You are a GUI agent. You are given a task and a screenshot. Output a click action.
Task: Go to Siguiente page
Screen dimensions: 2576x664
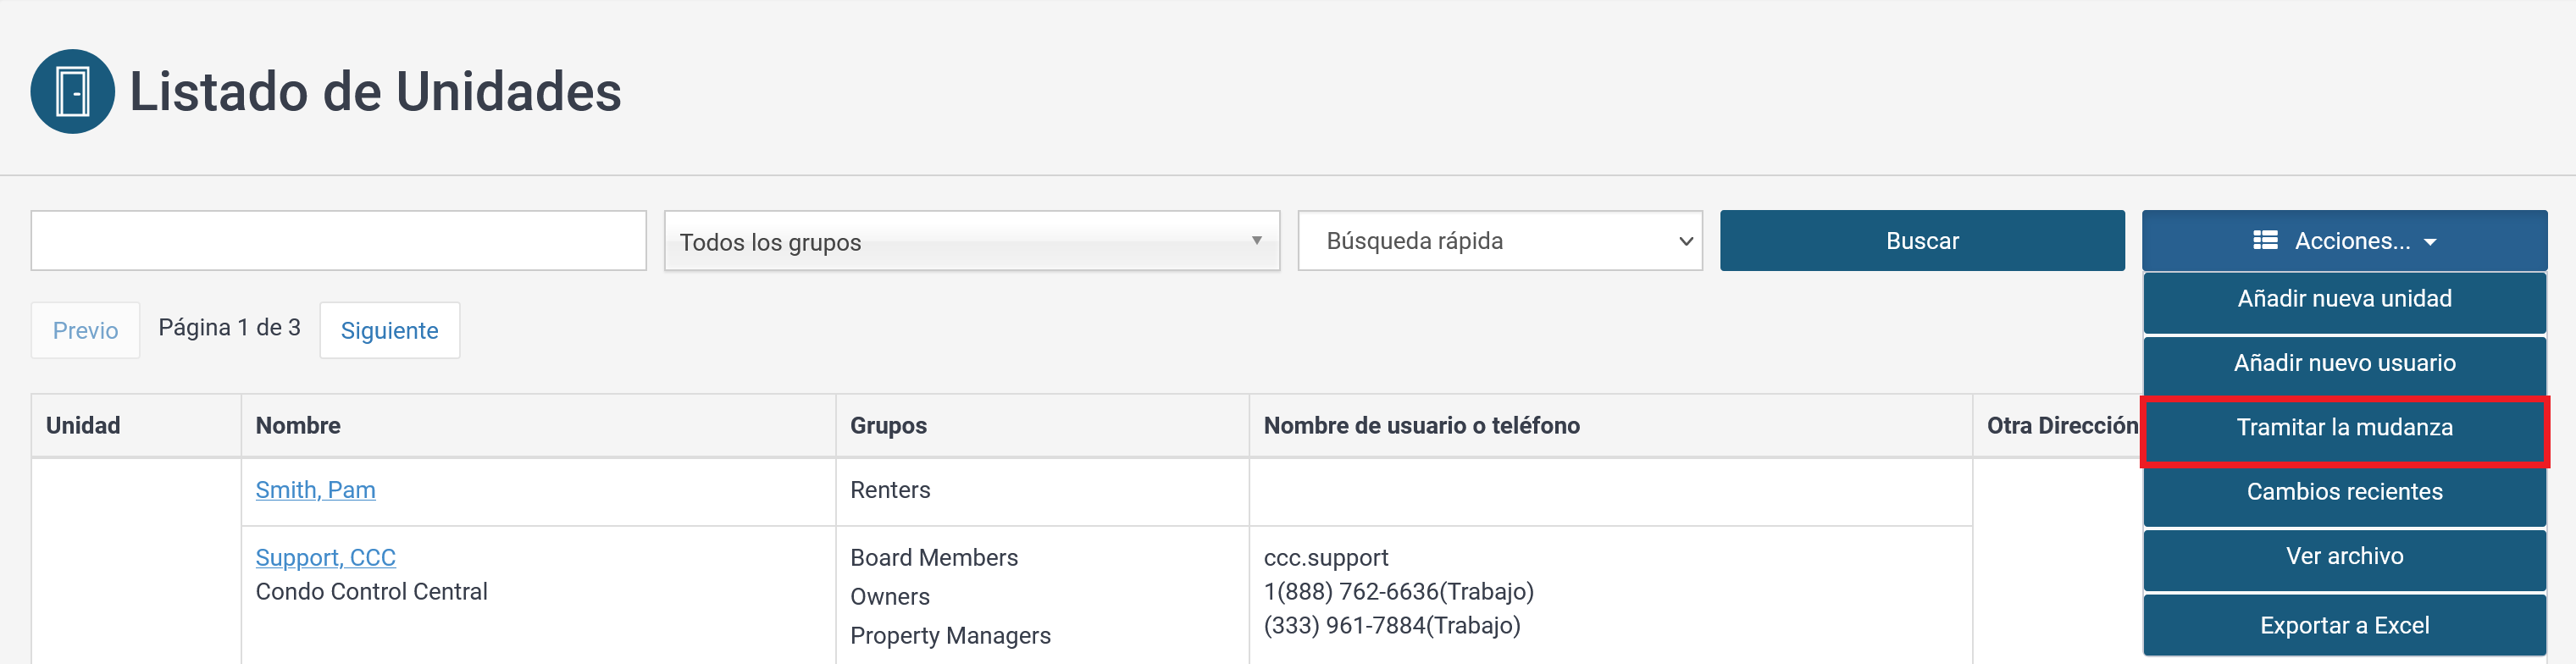pyautogui.click(x=389, y=330)
